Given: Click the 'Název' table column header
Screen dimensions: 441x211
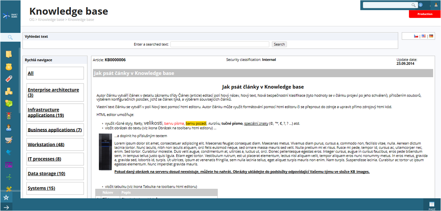Looking at the screenshot, I should click(x=110, y=192).
